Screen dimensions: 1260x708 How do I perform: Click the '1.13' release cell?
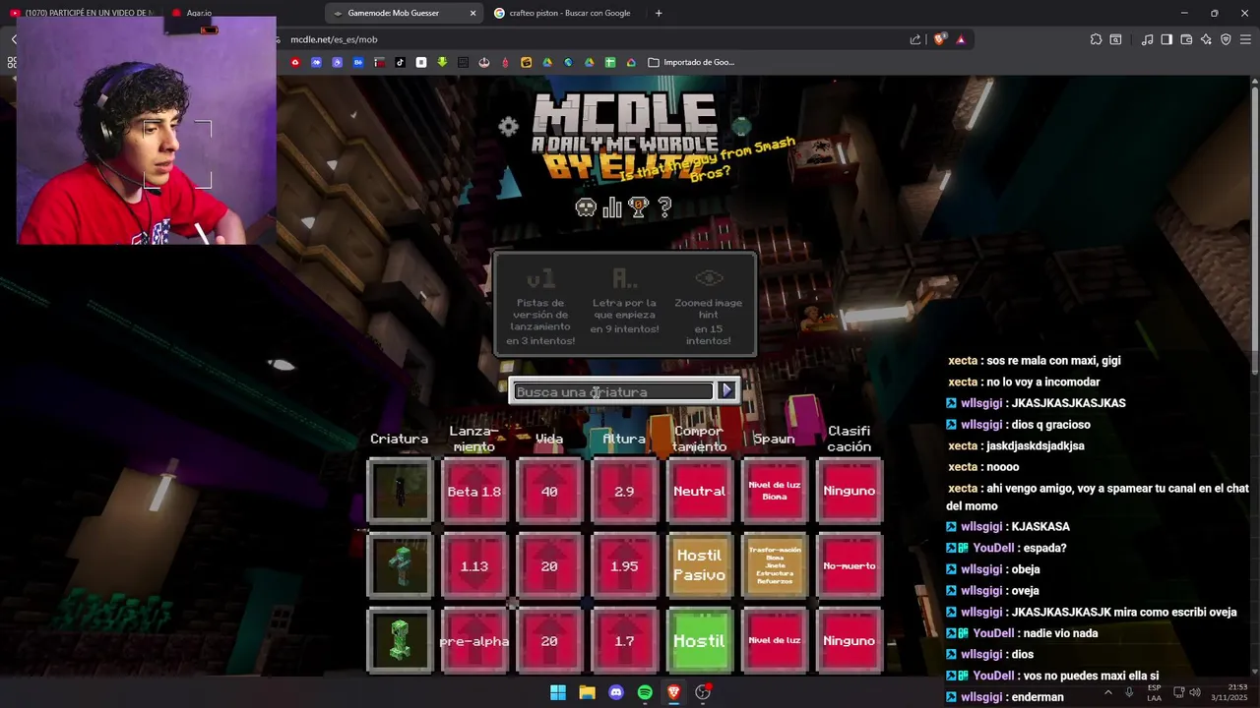(474, 565)
